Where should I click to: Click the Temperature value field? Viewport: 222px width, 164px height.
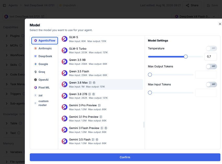(x=211, y=57)
